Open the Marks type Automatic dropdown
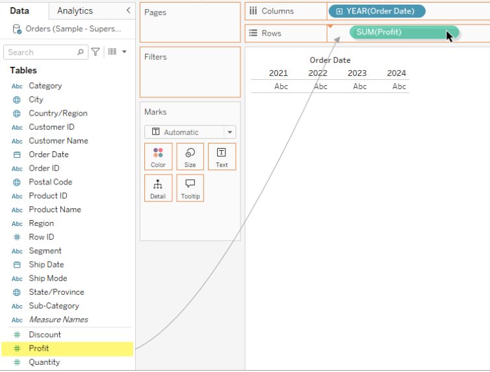Screen dimensions: 490x372 tap(190, 132)
